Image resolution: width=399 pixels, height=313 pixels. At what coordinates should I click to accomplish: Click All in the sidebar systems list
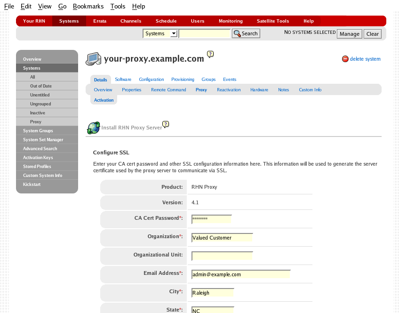pos(47,77)
